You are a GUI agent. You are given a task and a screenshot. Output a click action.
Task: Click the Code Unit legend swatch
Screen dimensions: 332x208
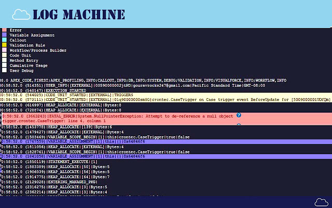coord(4,55)
